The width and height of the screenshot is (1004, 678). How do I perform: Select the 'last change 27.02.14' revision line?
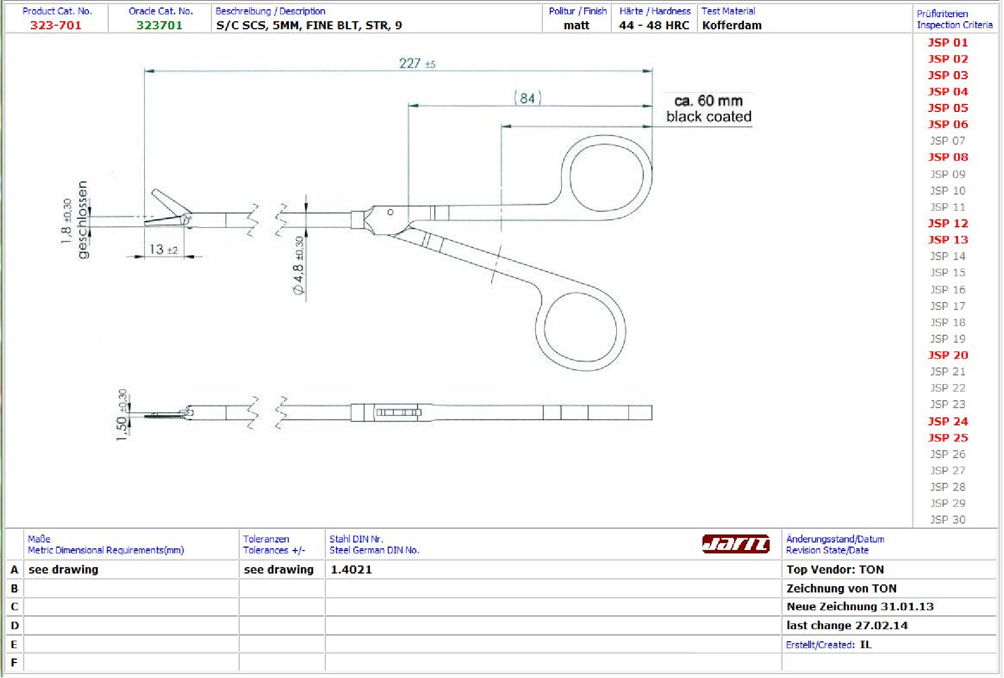[847, 625]
